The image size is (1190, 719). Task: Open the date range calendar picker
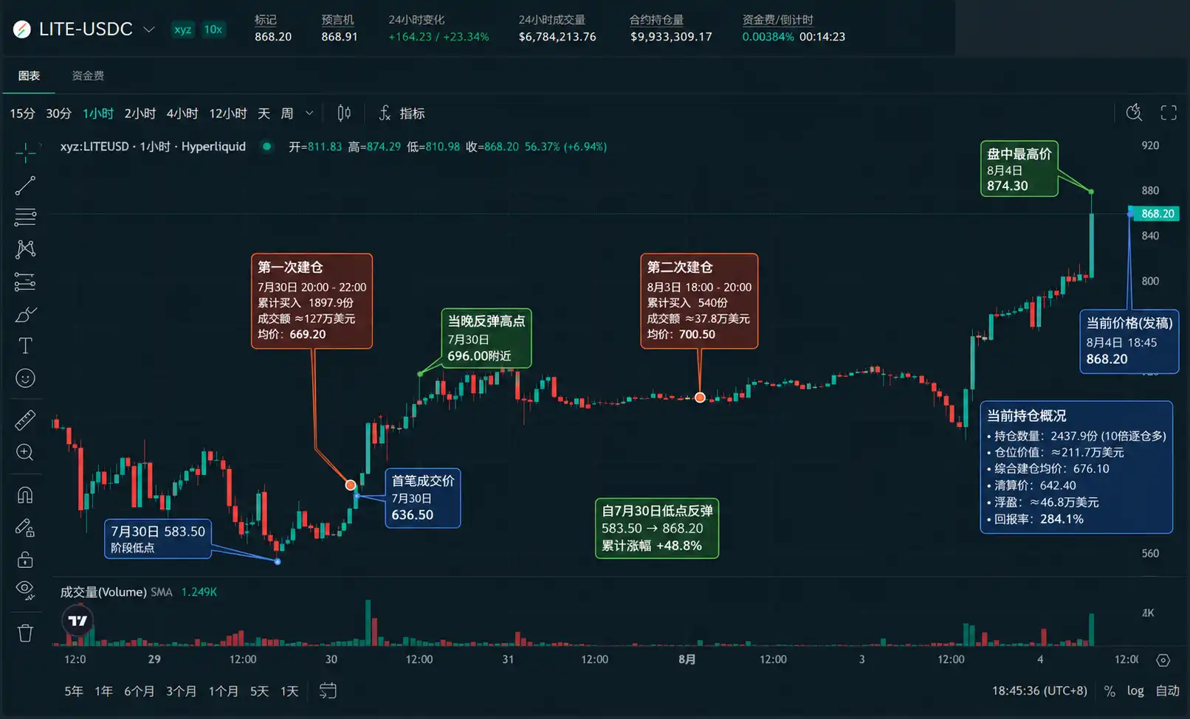328,691
